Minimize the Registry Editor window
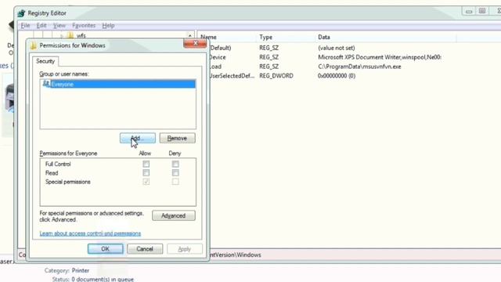This screenshot has height=282, width=501. 469,11
